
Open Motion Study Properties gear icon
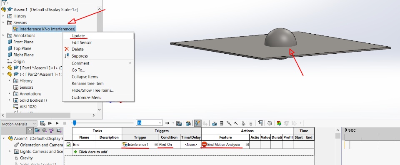click(x=270, y=123)
